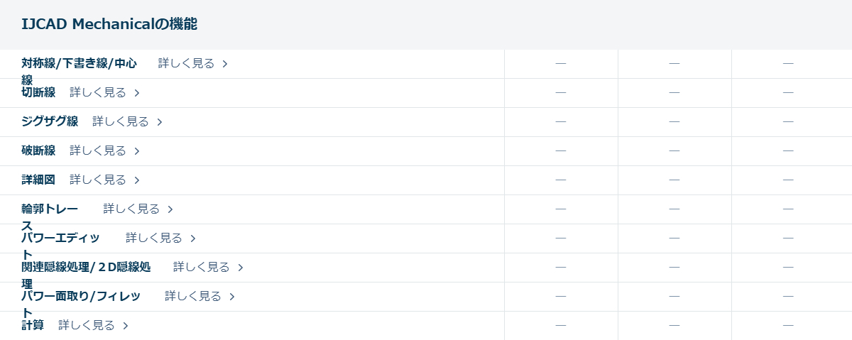Open 詳しく見る link for 輪郭トレース
Image resolution: width=852 pixels, height=340 pixels.
click(131, 209)
